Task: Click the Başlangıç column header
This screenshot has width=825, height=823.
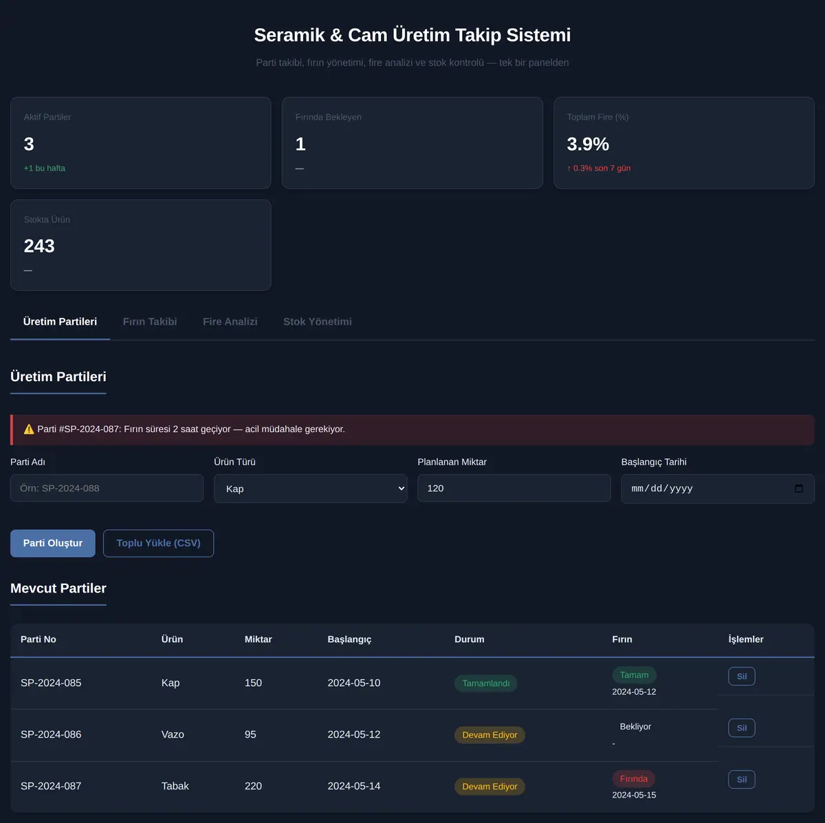Action: [349, 639]
